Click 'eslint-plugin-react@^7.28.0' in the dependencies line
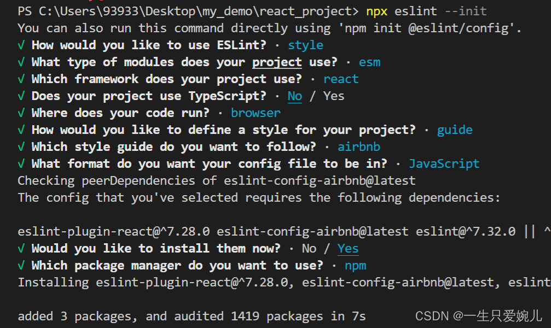This screenshot has width=551, height=328. 113,231
